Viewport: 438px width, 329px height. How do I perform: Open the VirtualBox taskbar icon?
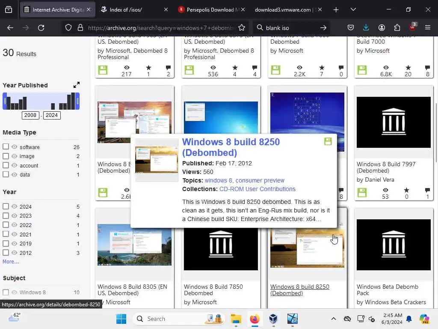click(273, 319)
